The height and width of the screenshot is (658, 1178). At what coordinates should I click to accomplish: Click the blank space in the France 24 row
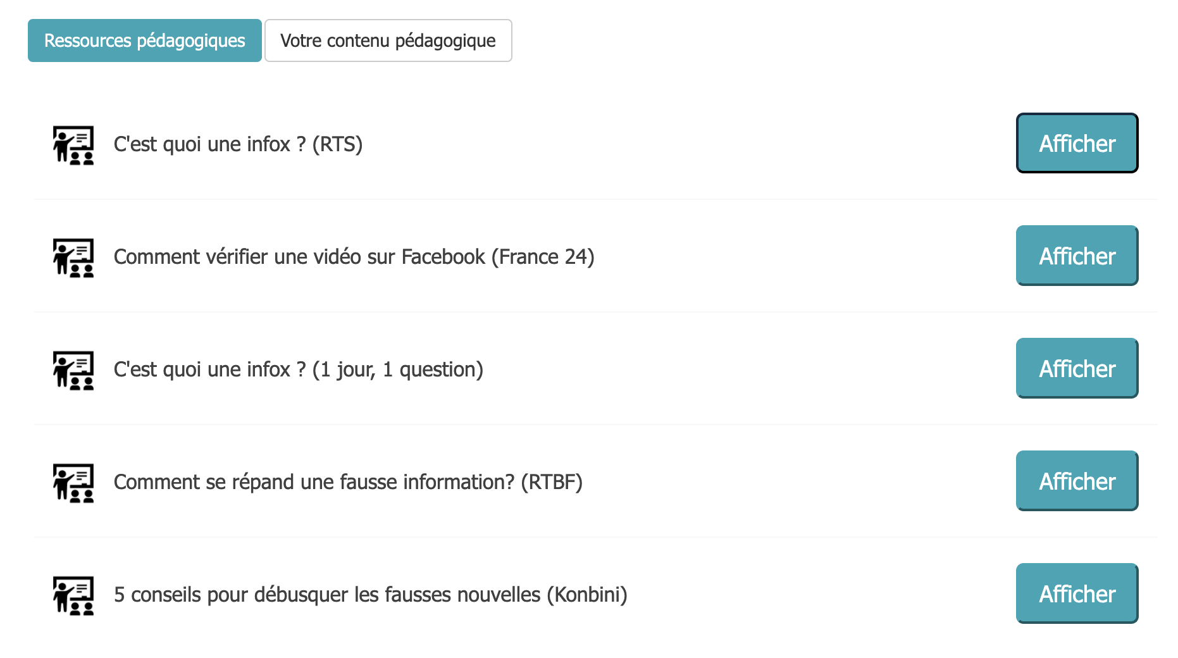point(805,257)
